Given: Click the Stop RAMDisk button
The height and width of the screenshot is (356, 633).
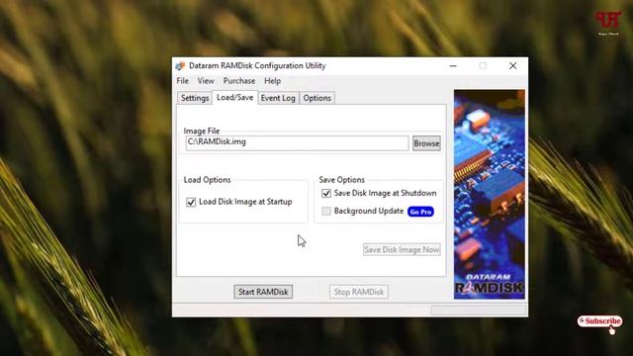Looking at the screenshot, I should 359,292.
